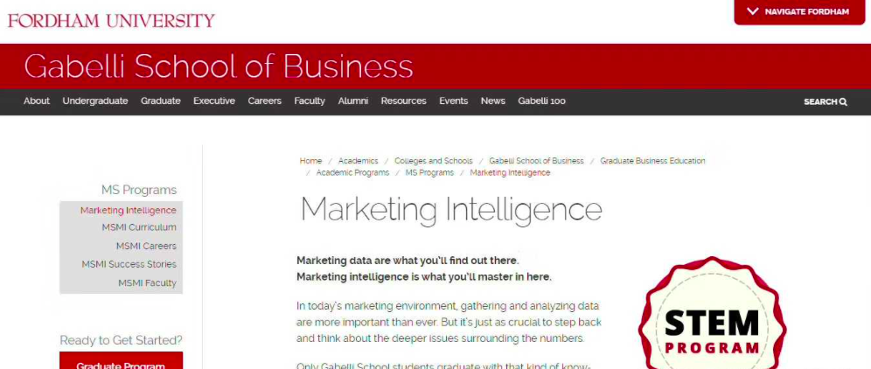Image resolution: width=871 pixels, height=369 pixels.
Task: Open MSMI Curriculum in the sidebar
Action: coord(139,227)
